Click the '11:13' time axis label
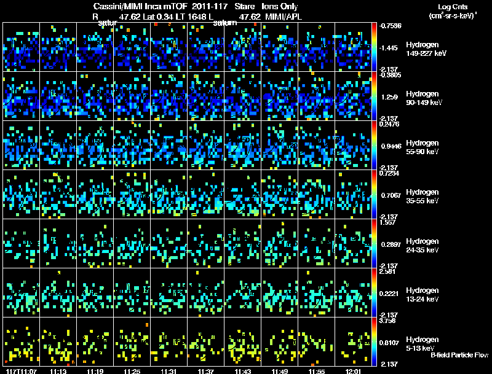The image size is (492, 374). click(x=58, y=371)
